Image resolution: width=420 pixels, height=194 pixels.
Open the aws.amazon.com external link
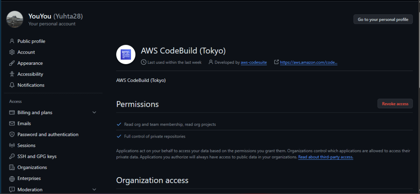(x=309, y=62)
